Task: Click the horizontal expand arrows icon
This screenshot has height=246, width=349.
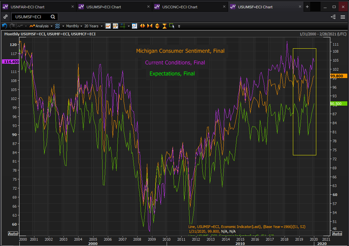Action: coord(142,26)
